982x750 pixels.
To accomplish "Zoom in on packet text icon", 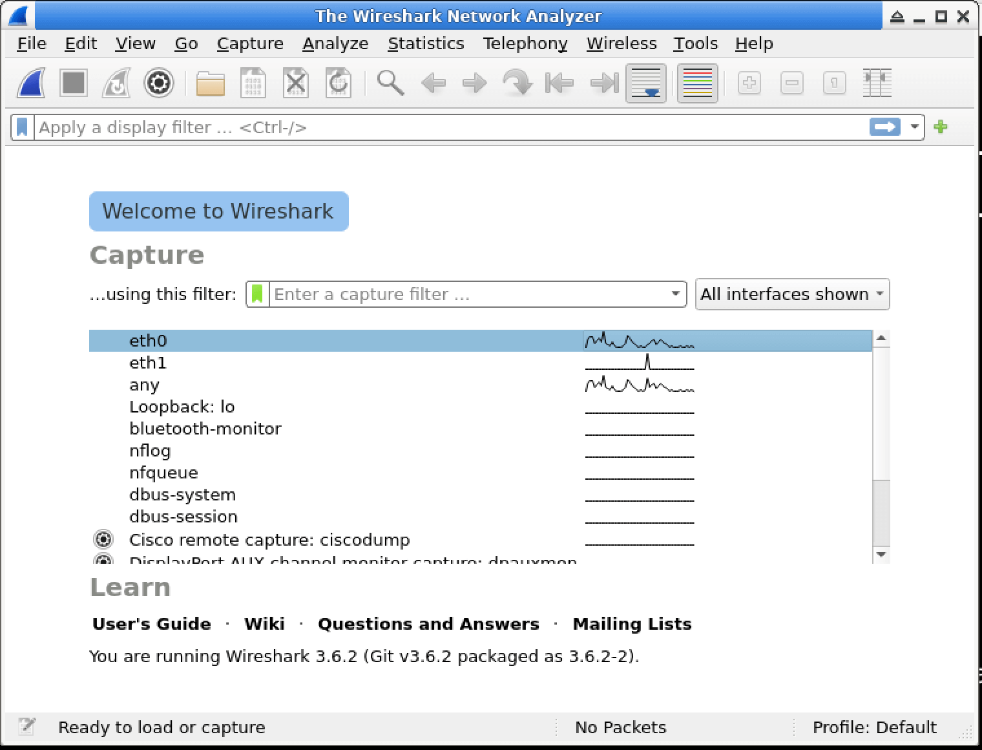I will pyautogui.click(x=749, y=83).
